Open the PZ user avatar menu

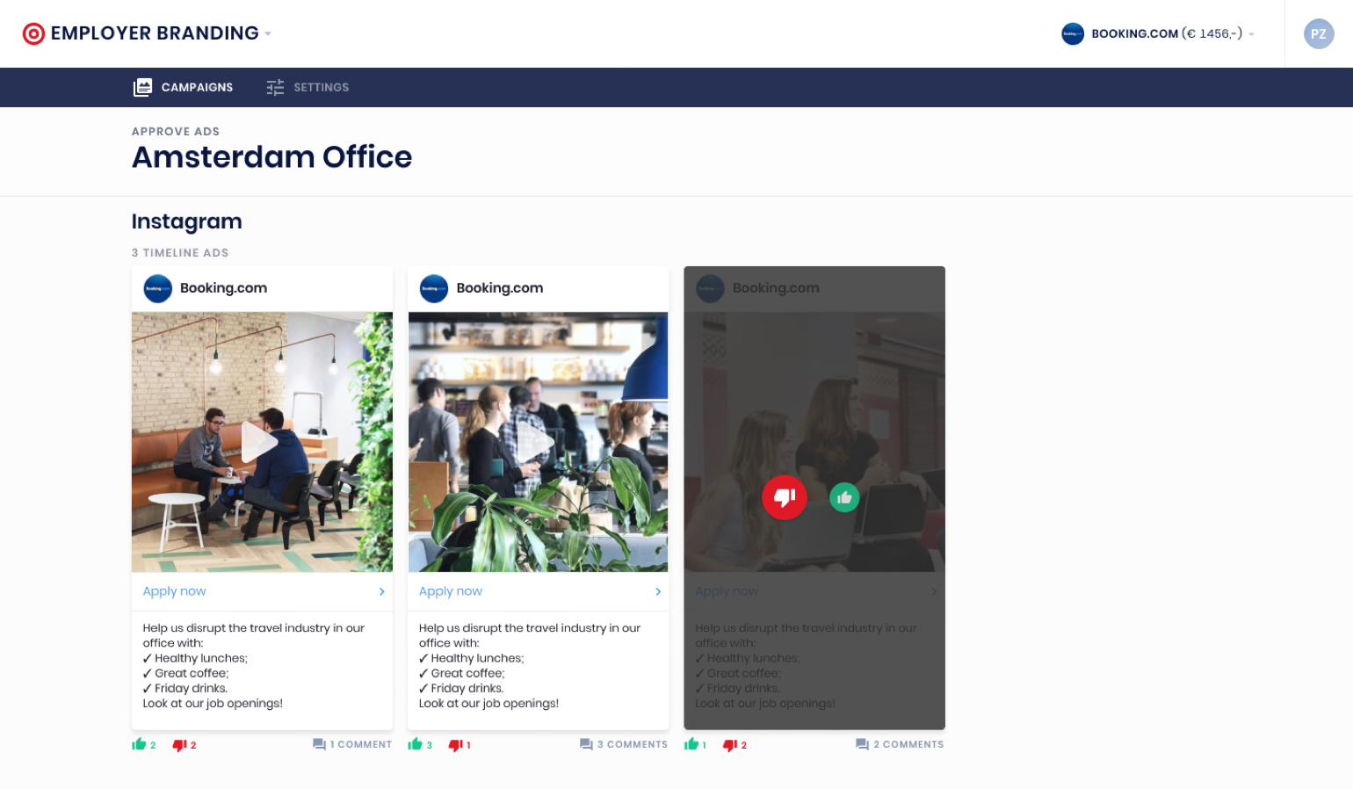click(x=1319, y=33)
